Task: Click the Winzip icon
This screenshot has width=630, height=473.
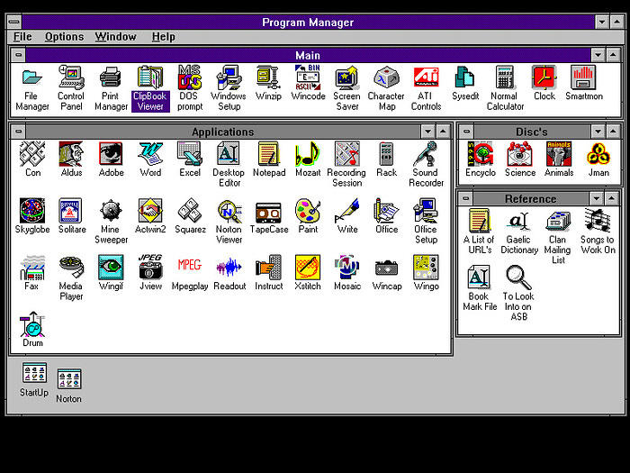Action: click(x=268, y=77)
